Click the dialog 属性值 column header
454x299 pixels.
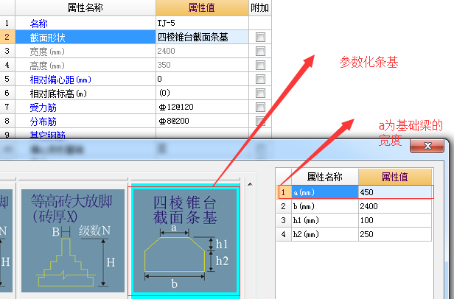(x=395, y=177)
